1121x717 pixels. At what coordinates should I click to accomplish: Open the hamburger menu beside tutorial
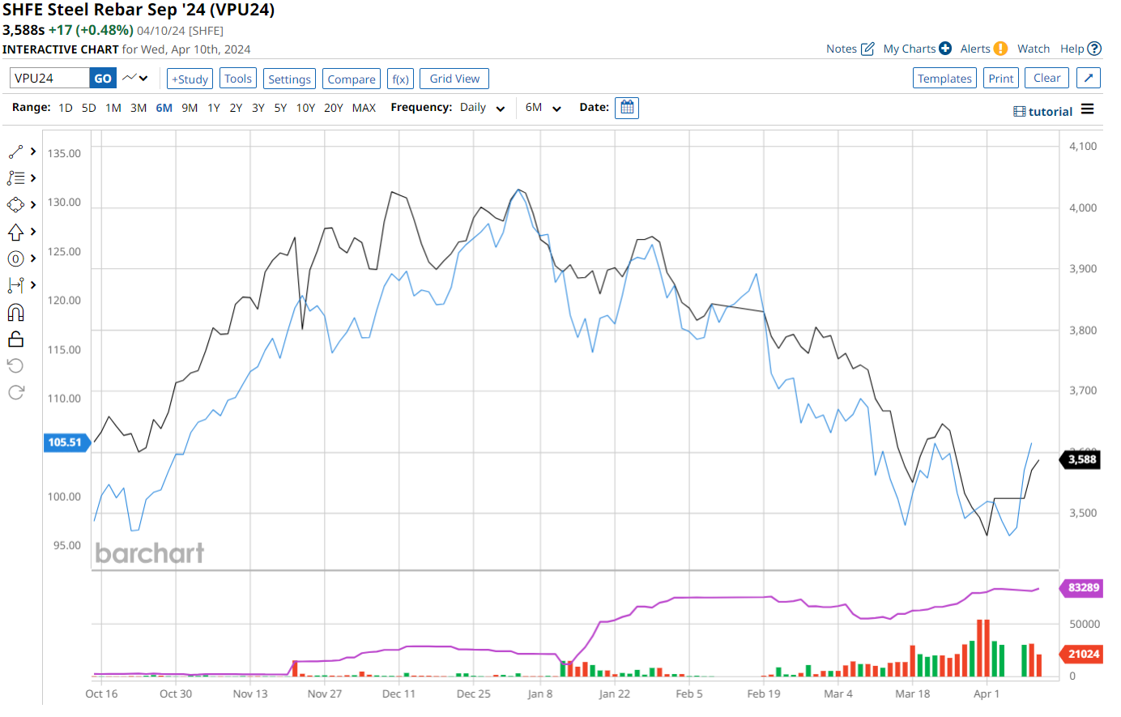click(x=1087, y=109)
